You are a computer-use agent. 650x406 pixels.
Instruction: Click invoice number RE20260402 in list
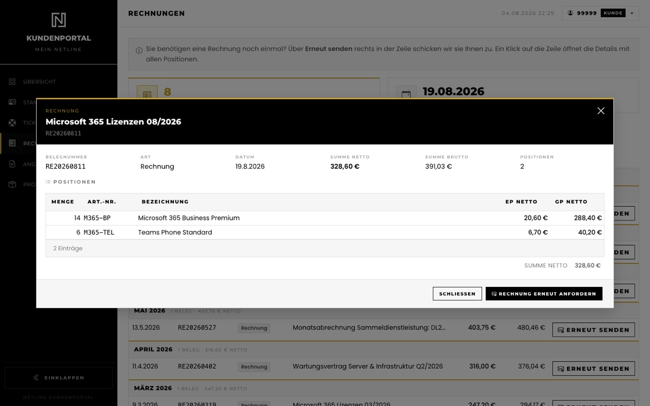197,366
